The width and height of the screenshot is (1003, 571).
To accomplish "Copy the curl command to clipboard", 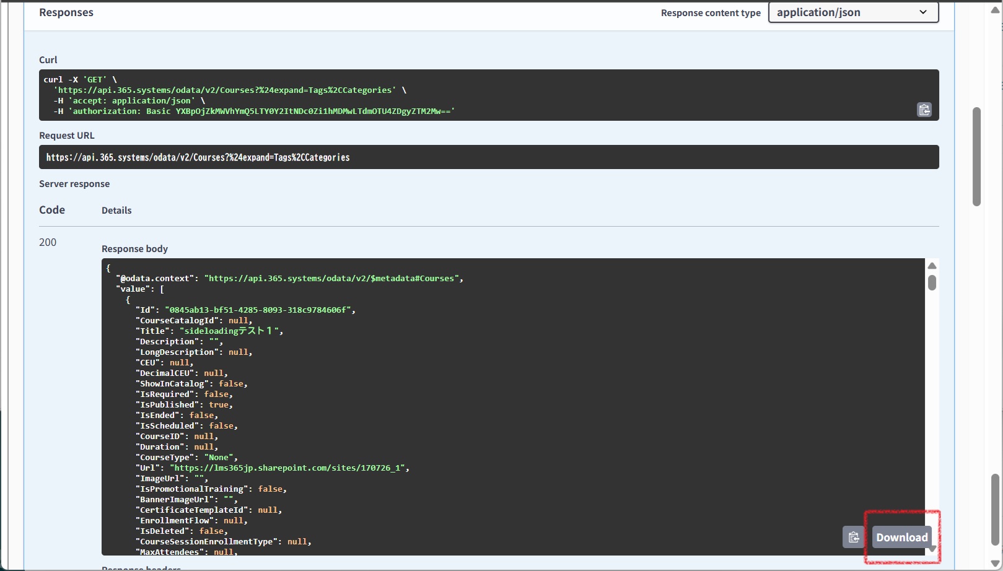I will pos(924,110).
